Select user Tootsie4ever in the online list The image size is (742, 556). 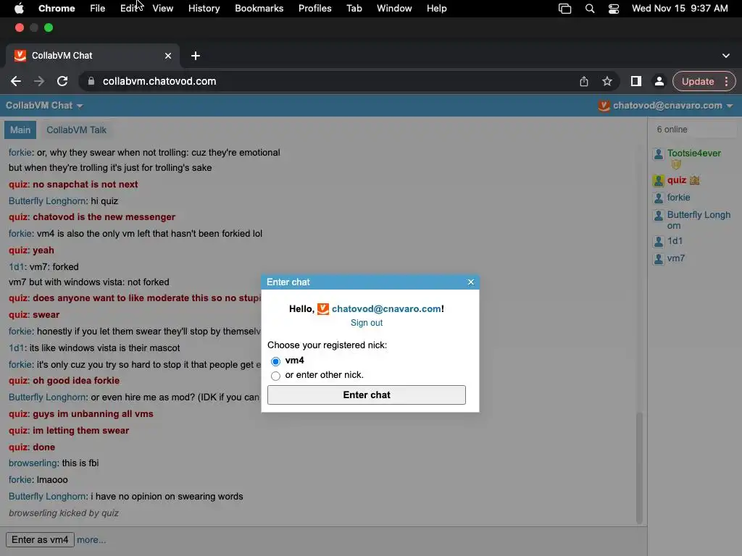pyautogui.click(x=693, y=153)
